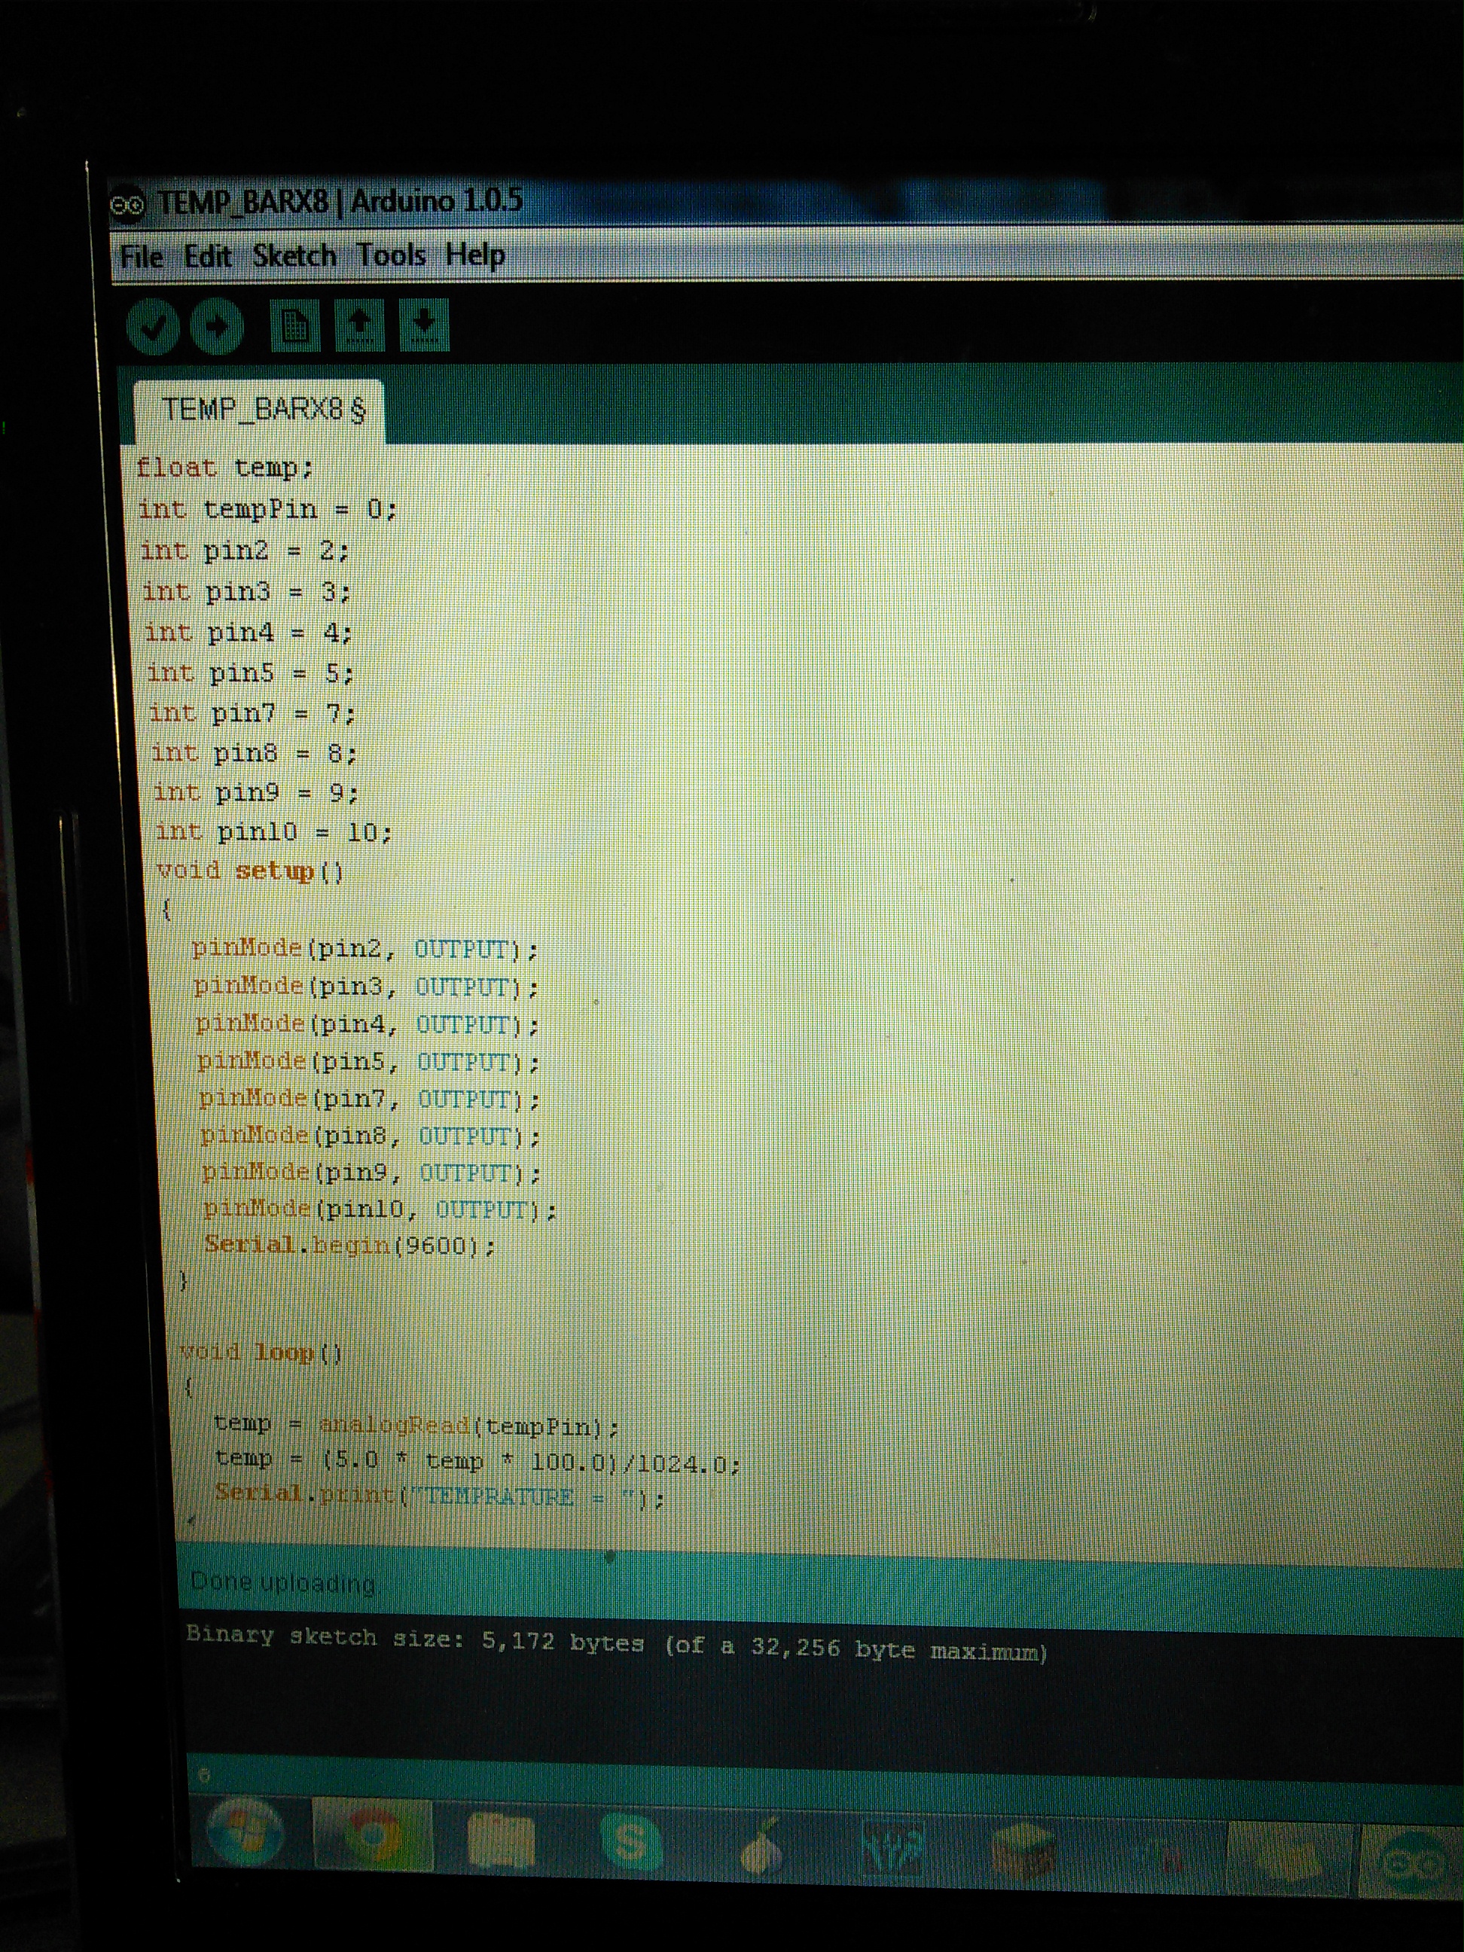Click the line 'pinMode(pin7, OUTPUT);'
Screen dimensions: 1464x1952
click(x=370, y=1100)
